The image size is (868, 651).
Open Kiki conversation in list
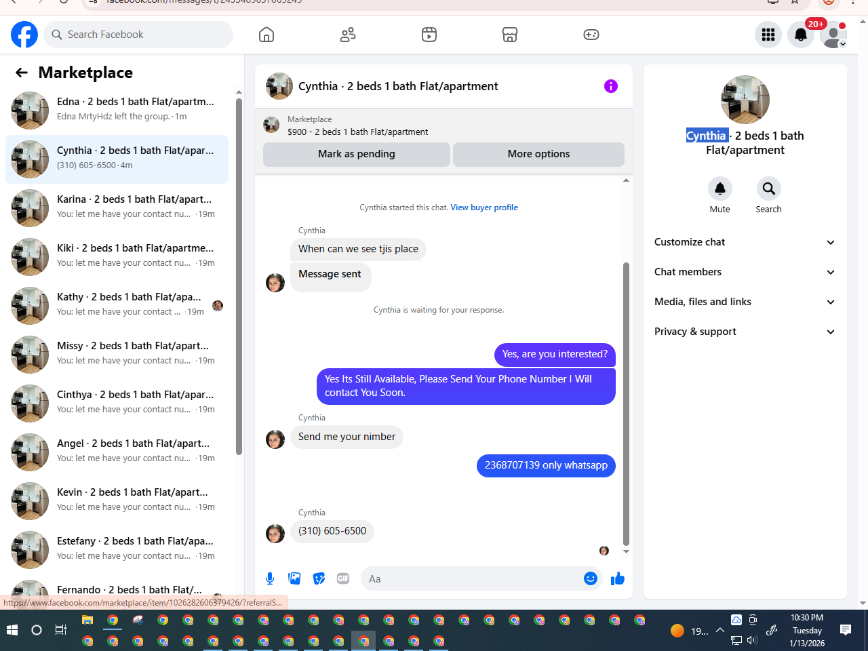click(117, 256)
